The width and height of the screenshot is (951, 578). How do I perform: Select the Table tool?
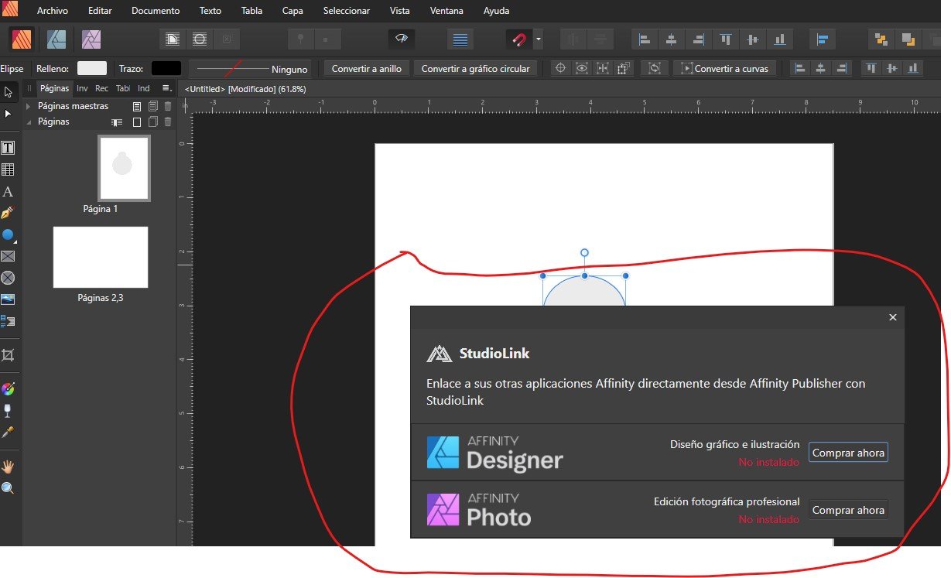coord(9,169)
